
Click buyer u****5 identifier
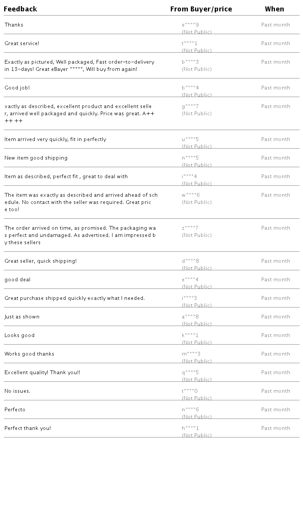point(190,140)
